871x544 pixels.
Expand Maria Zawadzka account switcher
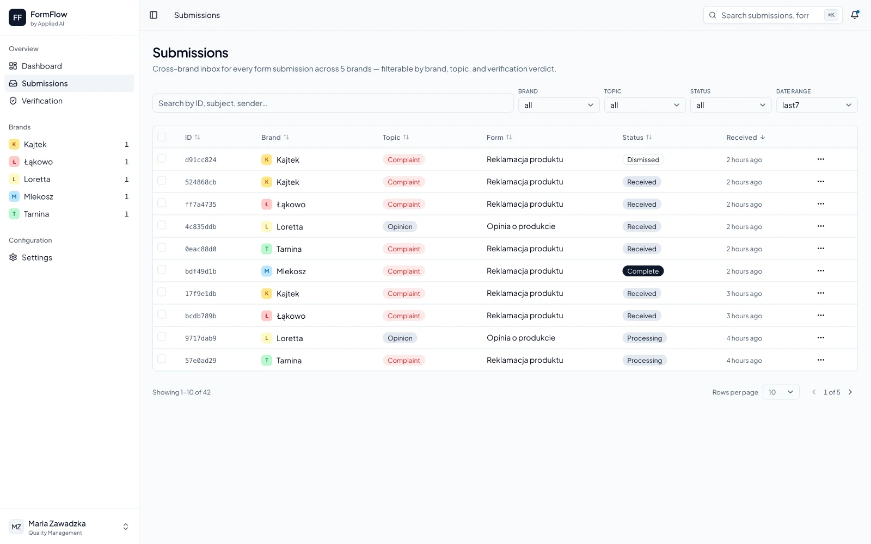click(x=126, y=527)
